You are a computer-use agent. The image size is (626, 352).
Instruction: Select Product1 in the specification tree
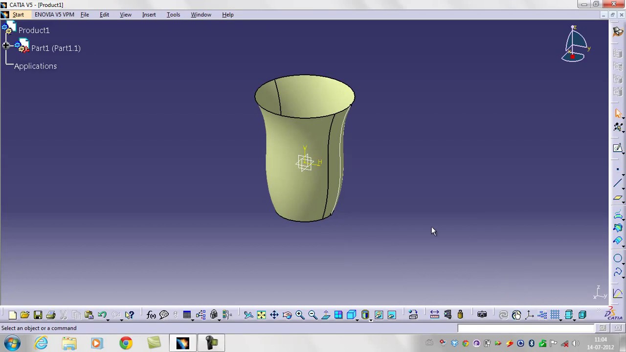[34, 30]
